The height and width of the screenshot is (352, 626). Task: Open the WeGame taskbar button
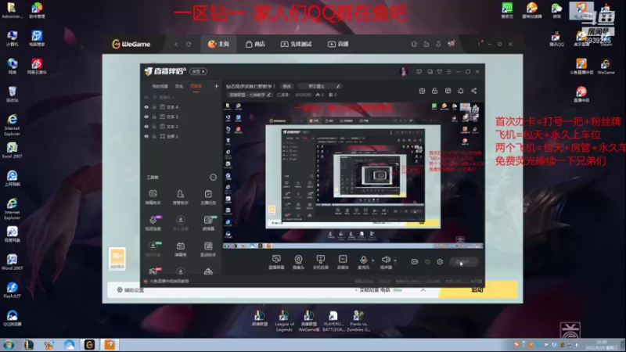tap(89, 345)
